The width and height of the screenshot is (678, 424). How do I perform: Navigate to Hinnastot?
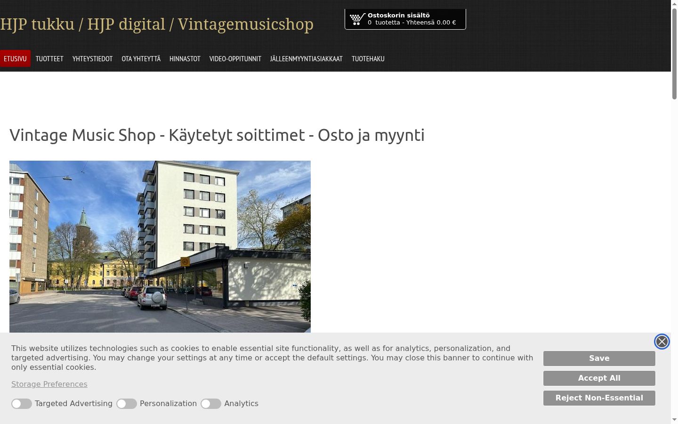click(x=185, y=58)
